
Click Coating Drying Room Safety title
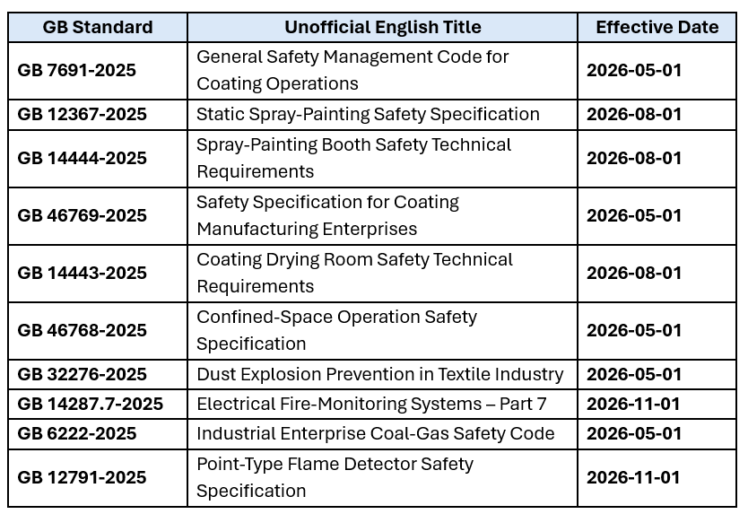pos(354,273)
